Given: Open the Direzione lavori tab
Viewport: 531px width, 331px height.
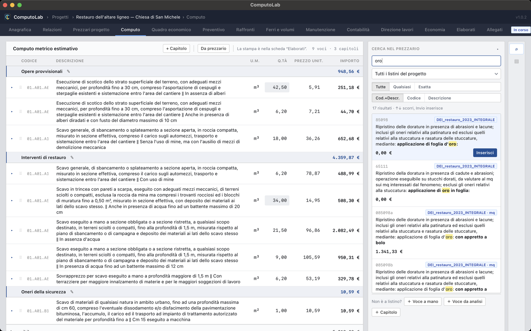Looking at the screenshot, I should point(397,30).
